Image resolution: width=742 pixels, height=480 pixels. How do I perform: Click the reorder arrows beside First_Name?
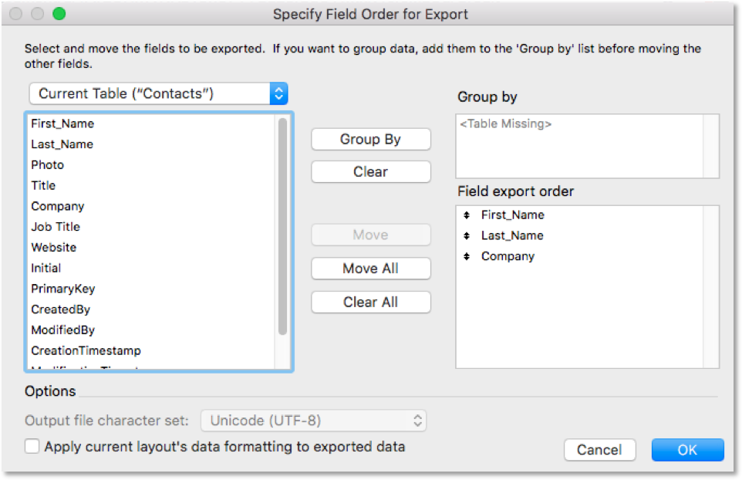click(x=468, y=215)
